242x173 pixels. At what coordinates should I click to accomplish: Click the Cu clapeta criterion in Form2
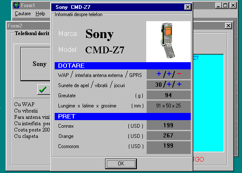point(26,136)
